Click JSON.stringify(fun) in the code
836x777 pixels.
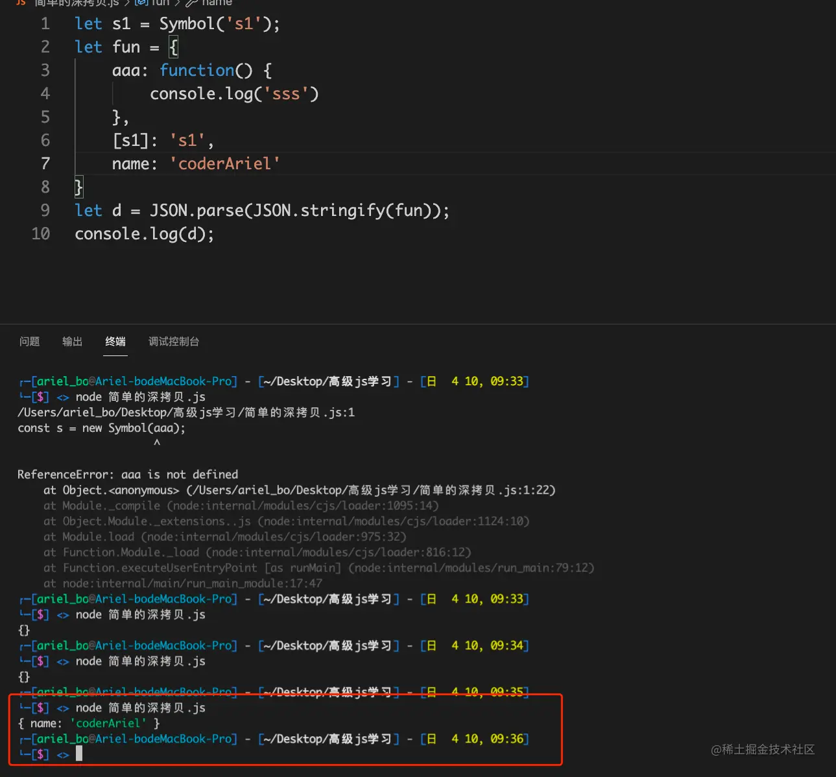[x=342, y=211]
